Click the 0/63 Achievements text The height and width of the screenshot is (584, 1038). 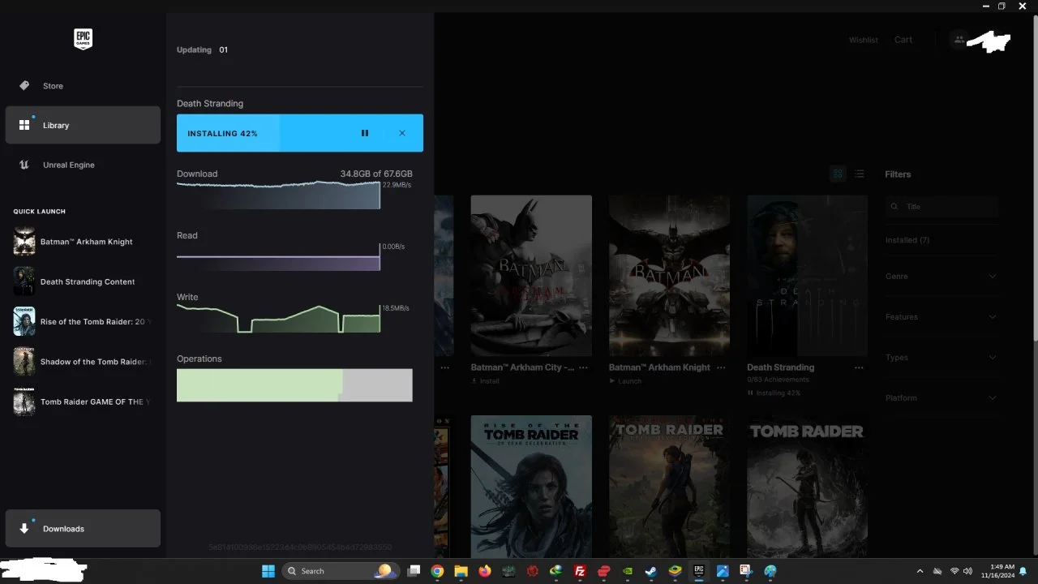click(x=778, y=380)
